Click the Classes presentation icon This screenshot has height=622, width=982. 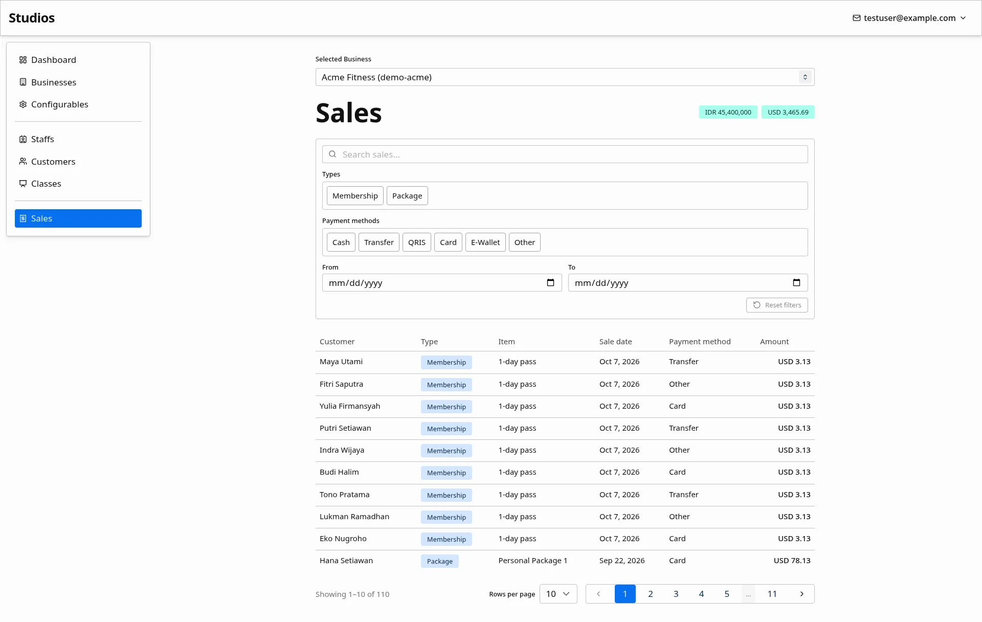23,184
